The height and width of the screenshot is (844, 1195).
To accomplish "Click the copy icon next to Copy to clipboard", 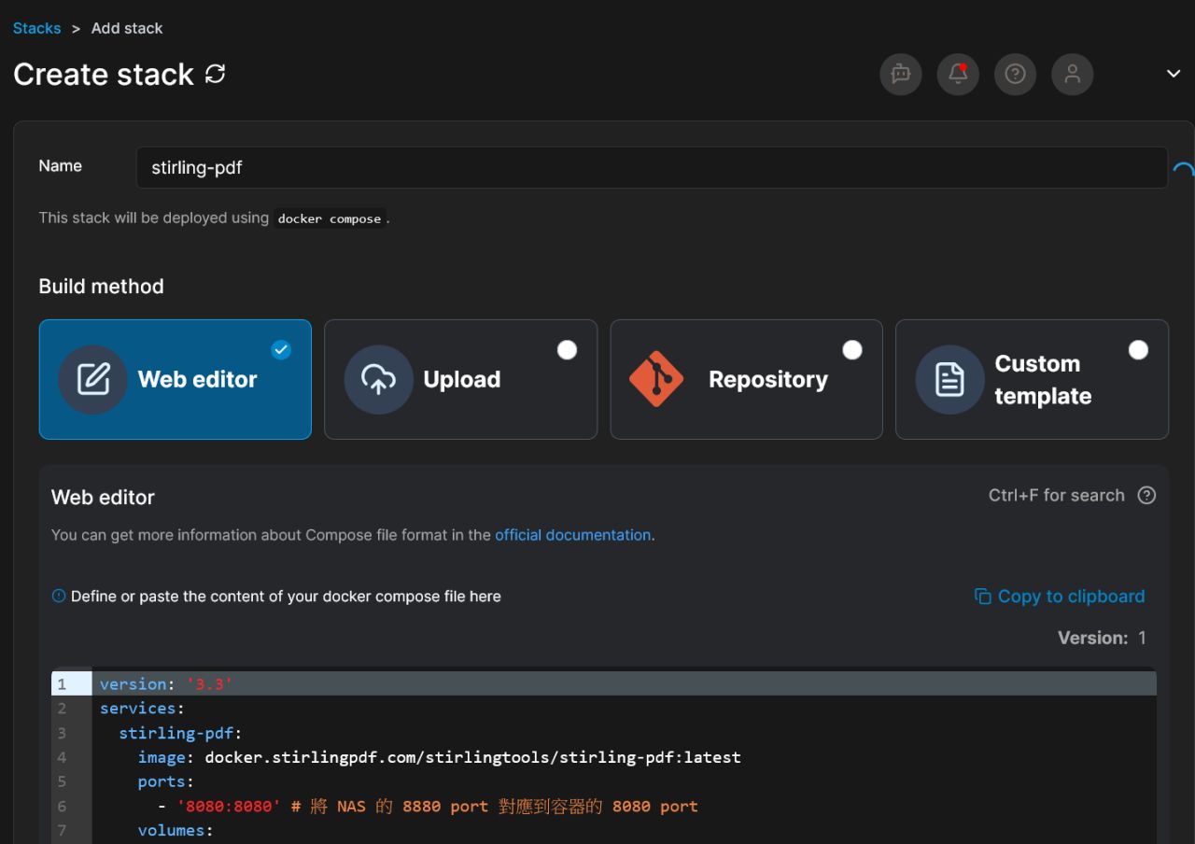I will tap(982, 597).
